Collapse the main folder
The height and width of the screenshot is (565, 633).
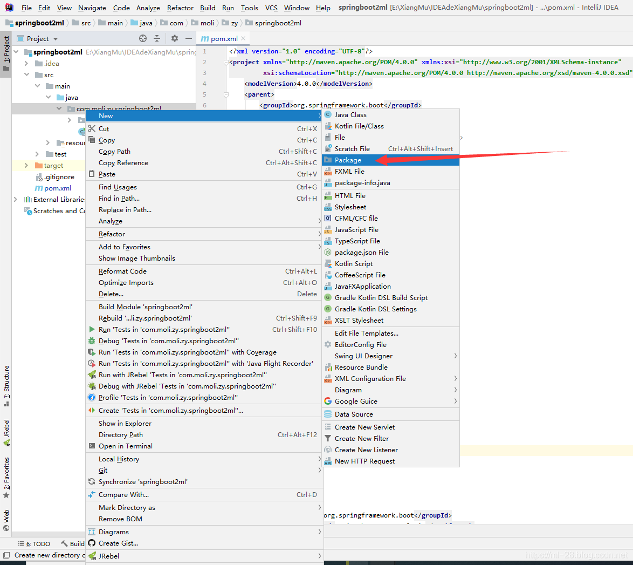click(x=38, y=86)
